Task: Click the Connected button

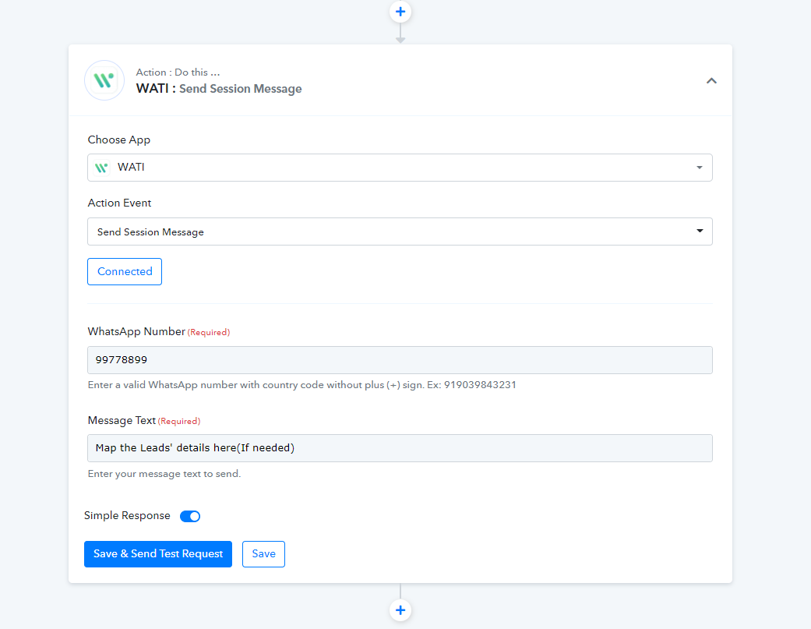Action: [x=125, y=271]
